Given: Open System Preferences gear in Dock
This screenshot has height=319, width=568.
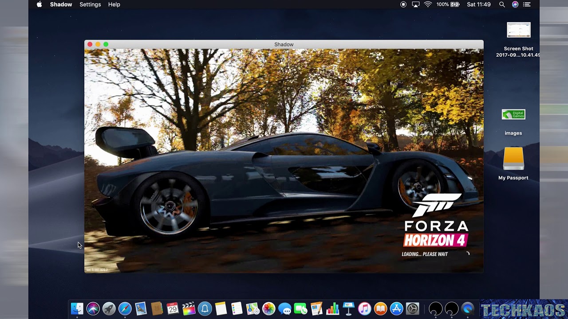Looking at the screenshot, I should point(413,308).
